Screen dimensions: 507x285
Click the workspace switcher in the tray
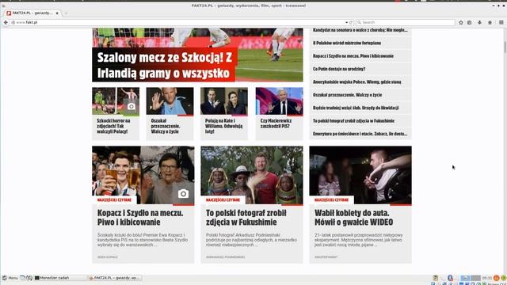[x=471, y=278]
